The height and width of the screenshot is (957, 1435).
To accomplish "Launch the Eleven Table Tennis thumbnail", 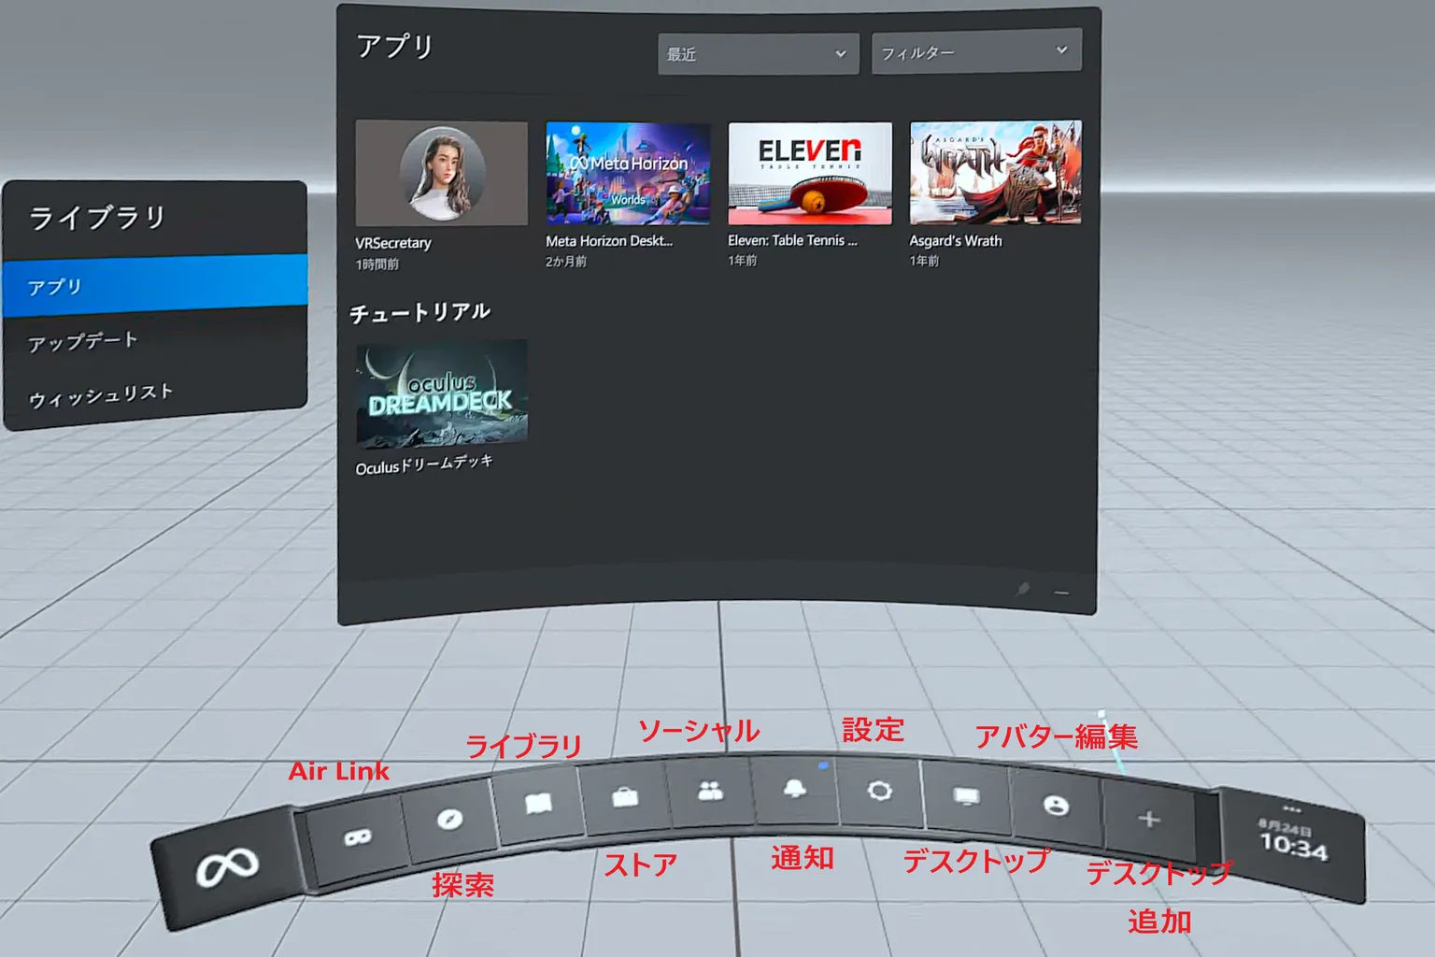I will (810, 173).
